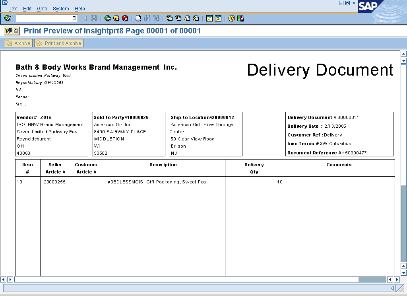Click the vertical scrollbar top up arrow
Image resolution: width=407 pixels, height=296 pixels.
[x=403, y=54]
